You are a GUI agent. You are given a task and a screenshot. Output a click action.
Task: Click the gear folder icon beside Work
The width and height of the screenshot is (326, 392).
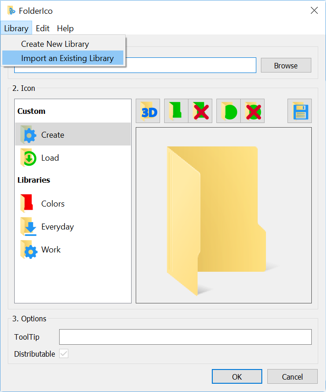tap(29, 250)
